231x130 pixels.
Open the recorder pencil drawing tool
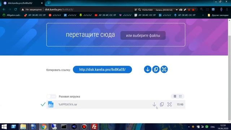coord(185,10)
